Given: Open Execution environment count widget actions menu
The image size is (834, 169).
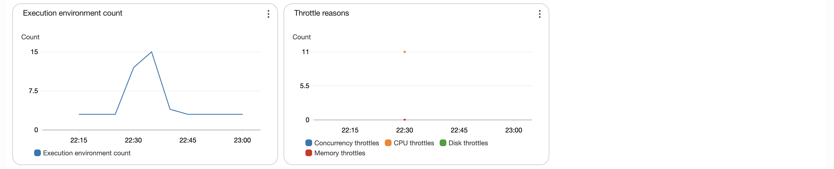Looking at the screenshot, I should [x=268, y=14].
